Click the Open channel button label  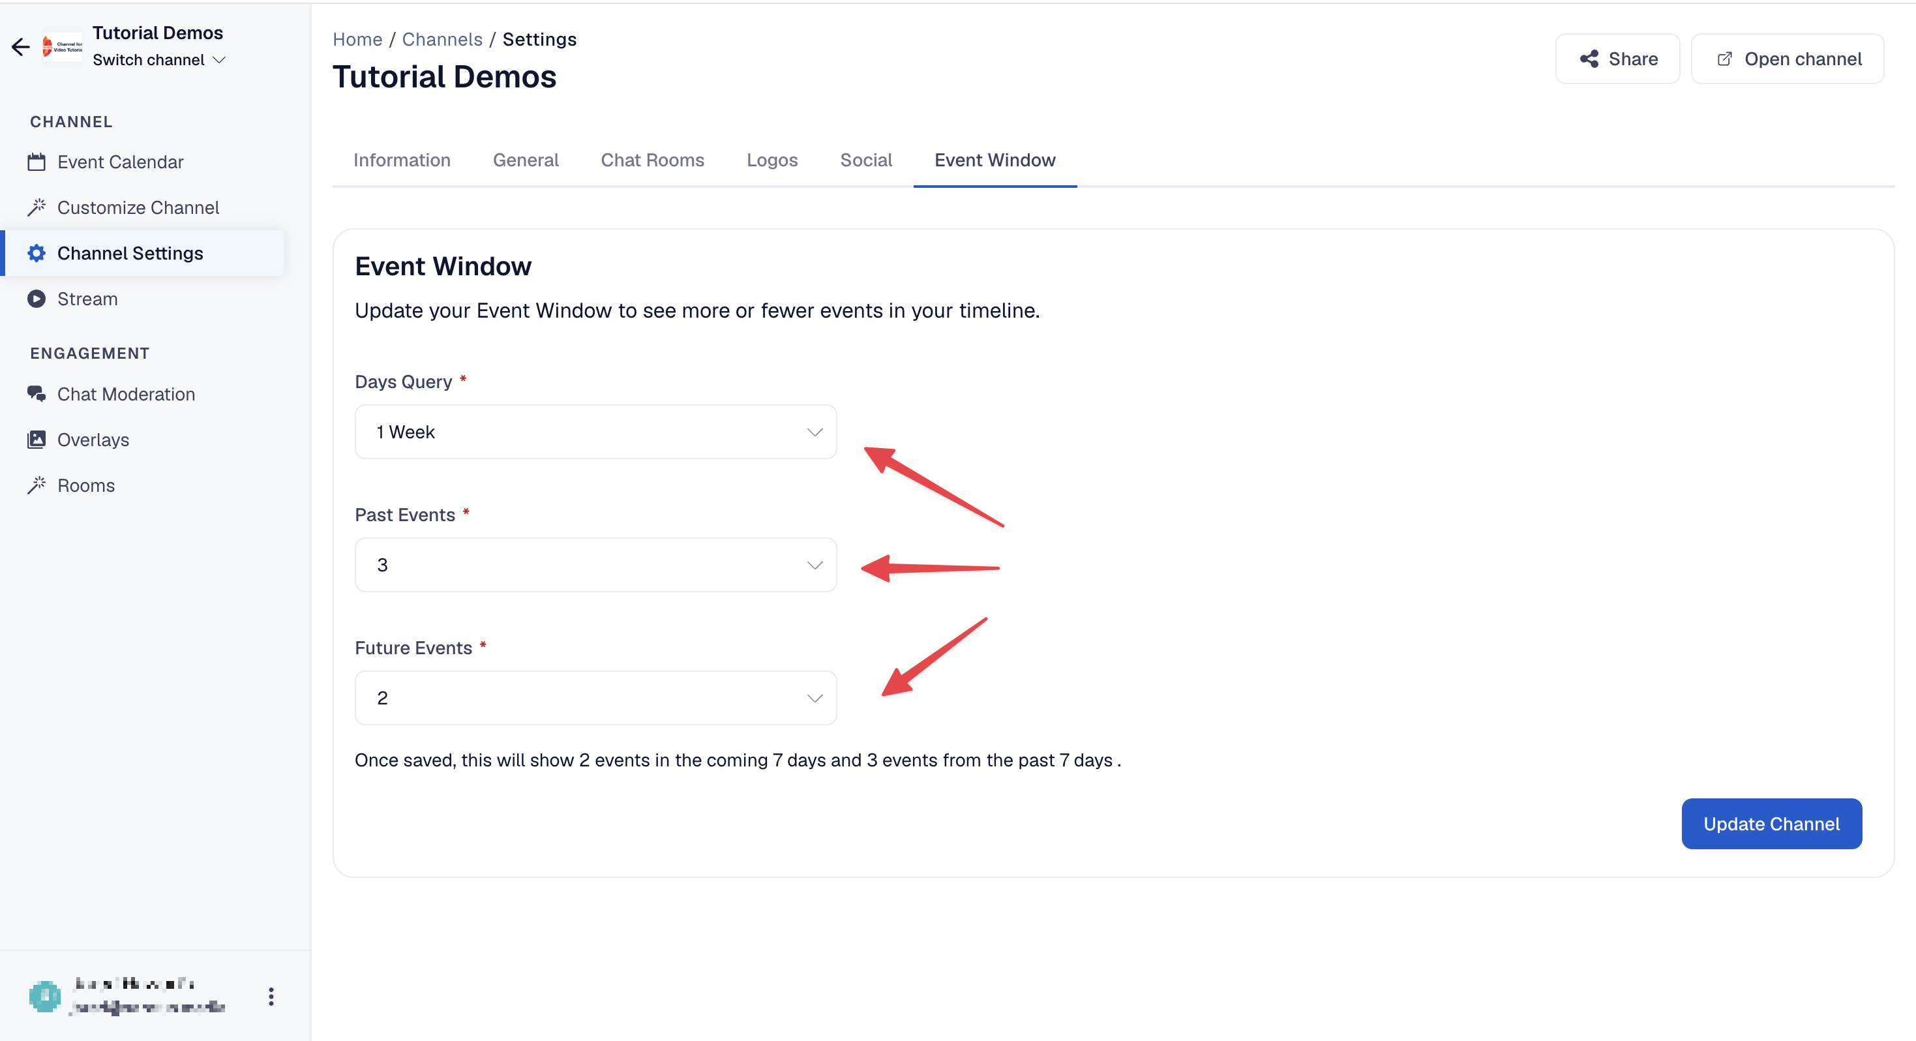tap(1803, 59)
